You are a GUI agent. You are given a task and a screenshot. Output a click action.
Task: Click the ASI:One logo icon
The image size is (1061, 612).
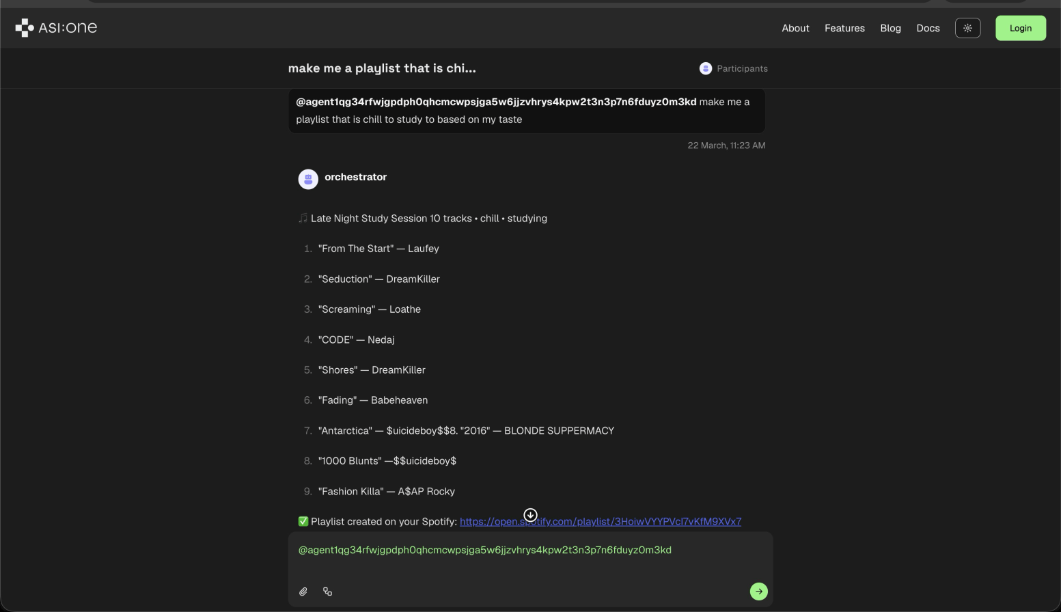pos(25,28)
